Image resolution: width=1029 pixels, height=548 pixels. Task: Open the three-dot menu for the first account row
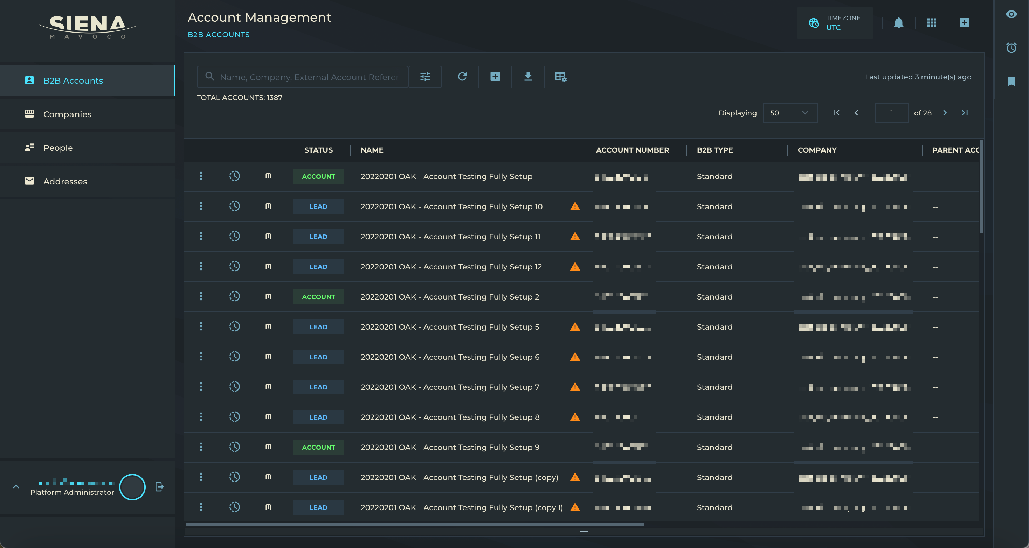(201, 176)
